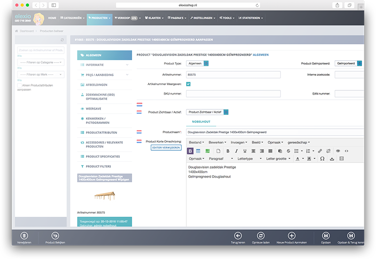Screen dimensions: 376x259
Task: Click the Artikelnummer input field
Action: point(233,75)
